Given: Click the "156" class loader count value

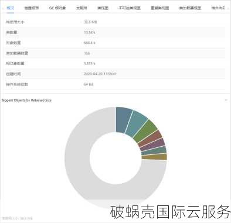Looking at the screenshot, I should [x=87, y=53].
